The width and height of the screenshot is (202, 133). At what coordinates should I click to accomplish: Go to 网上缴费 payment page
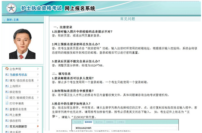[x=15, y=115]
